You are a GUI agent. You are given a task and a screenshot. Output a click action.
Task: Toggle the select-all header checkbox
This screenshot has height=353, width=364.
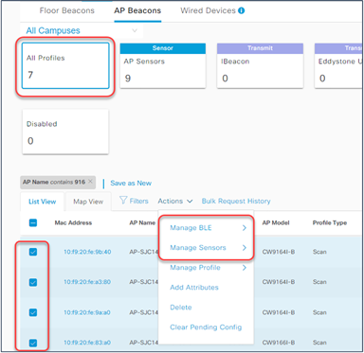coord(33,222)
